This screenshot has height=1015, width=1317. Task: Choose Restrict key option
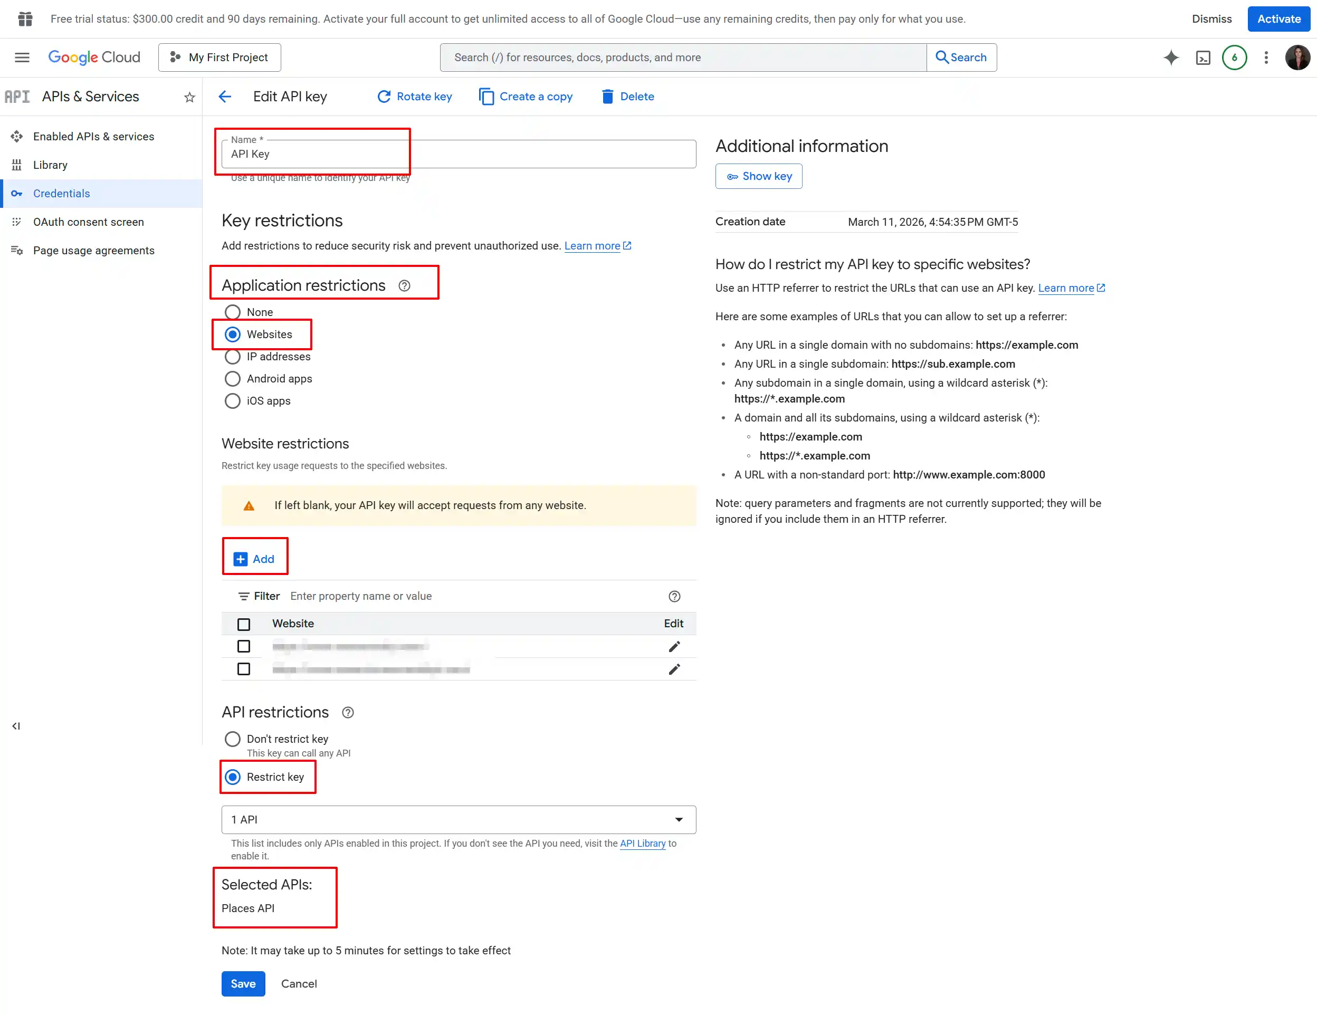232,777
